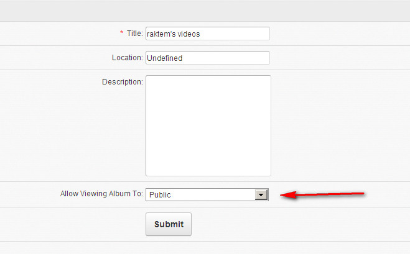The height and width of the screenshot is (254, 410).
Task: Click the dropdown arrow beside Public
Action: click(x=261, y=194)
